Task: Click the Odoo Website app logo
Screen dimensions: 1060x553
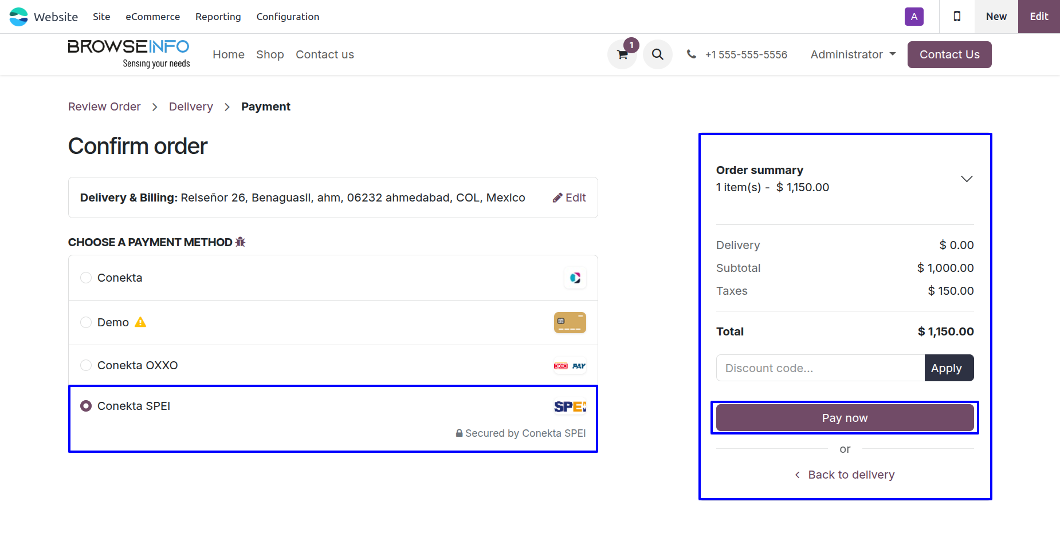Action: (x=18, y=17)
